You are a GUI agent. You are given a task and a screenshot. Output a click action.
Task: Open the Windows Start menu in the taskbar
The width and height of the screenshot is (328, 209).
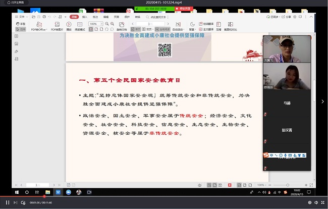coord(17,192)
